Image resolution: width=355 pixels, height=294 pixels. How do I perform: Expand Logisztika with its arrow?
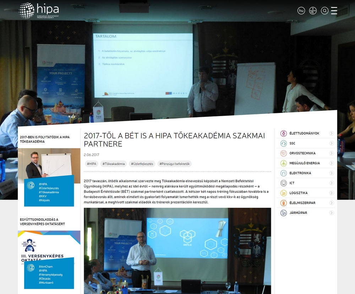pos(332,193)
